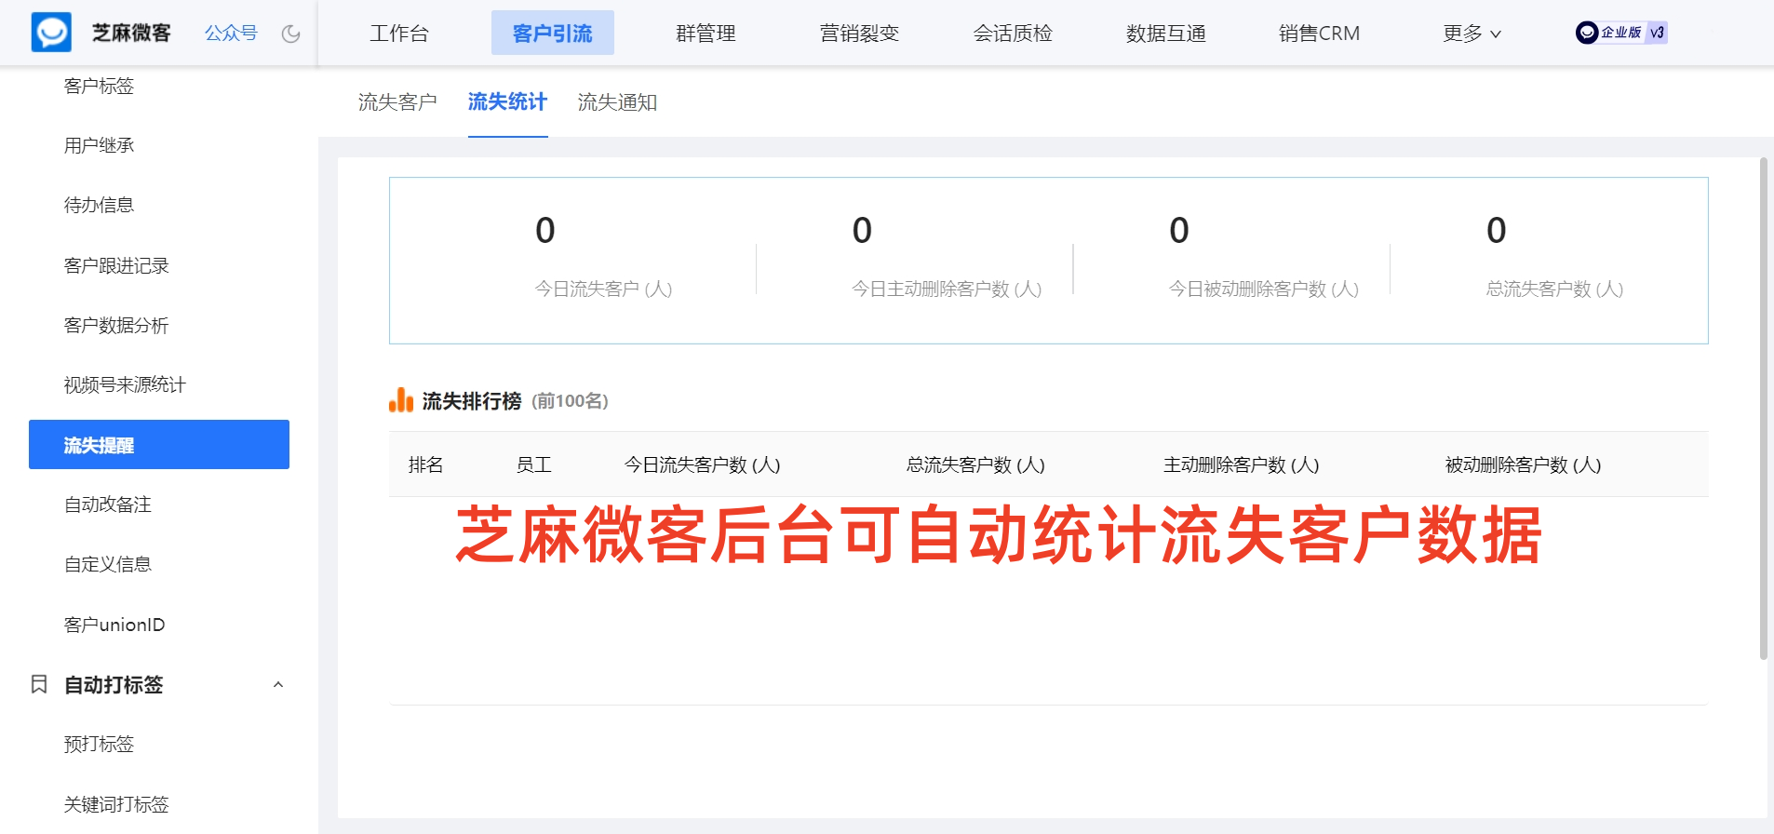
Task: Click the 流失排行榜 heading text
Action: pyautogui.click(x=472, y=401)
